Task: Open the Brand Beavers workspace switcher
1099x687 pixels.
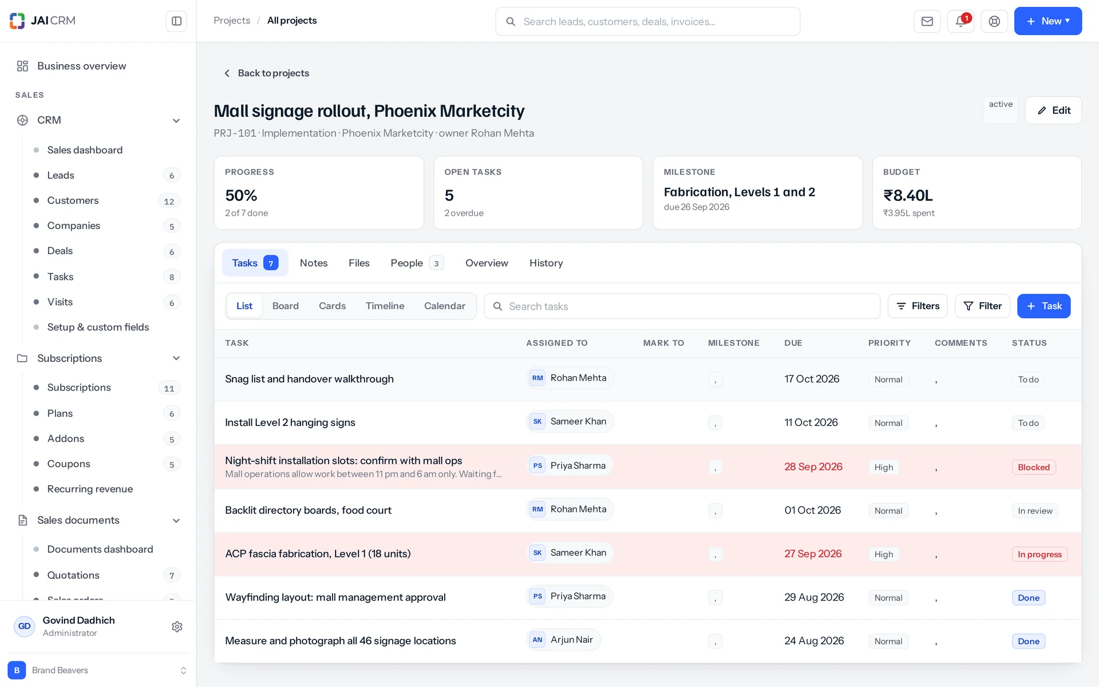Action: point(98,670)
